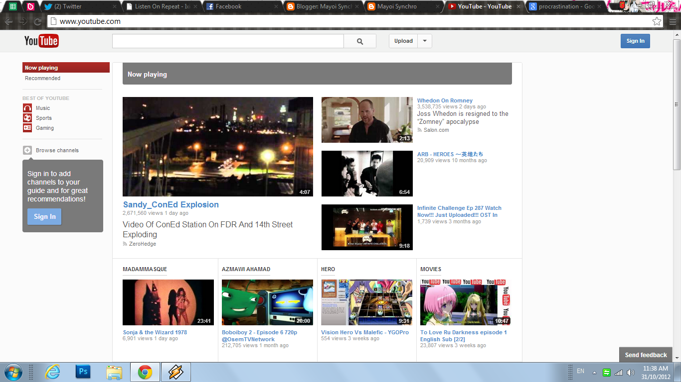The width and height of the screenshot is (681, 382).
Task: Open the Gaming category icon
Action: 27,128
